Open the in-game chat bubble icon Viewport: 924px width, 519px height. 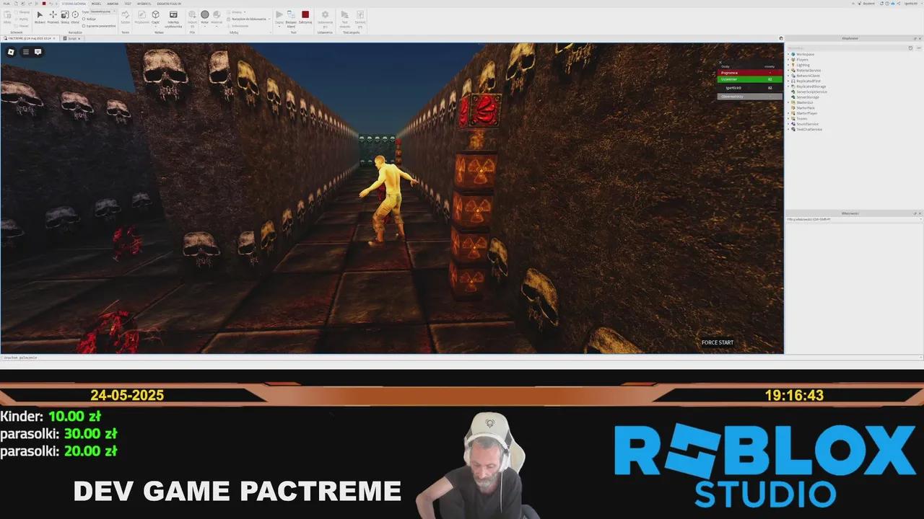pyautogui.click(x=38, y=52)
